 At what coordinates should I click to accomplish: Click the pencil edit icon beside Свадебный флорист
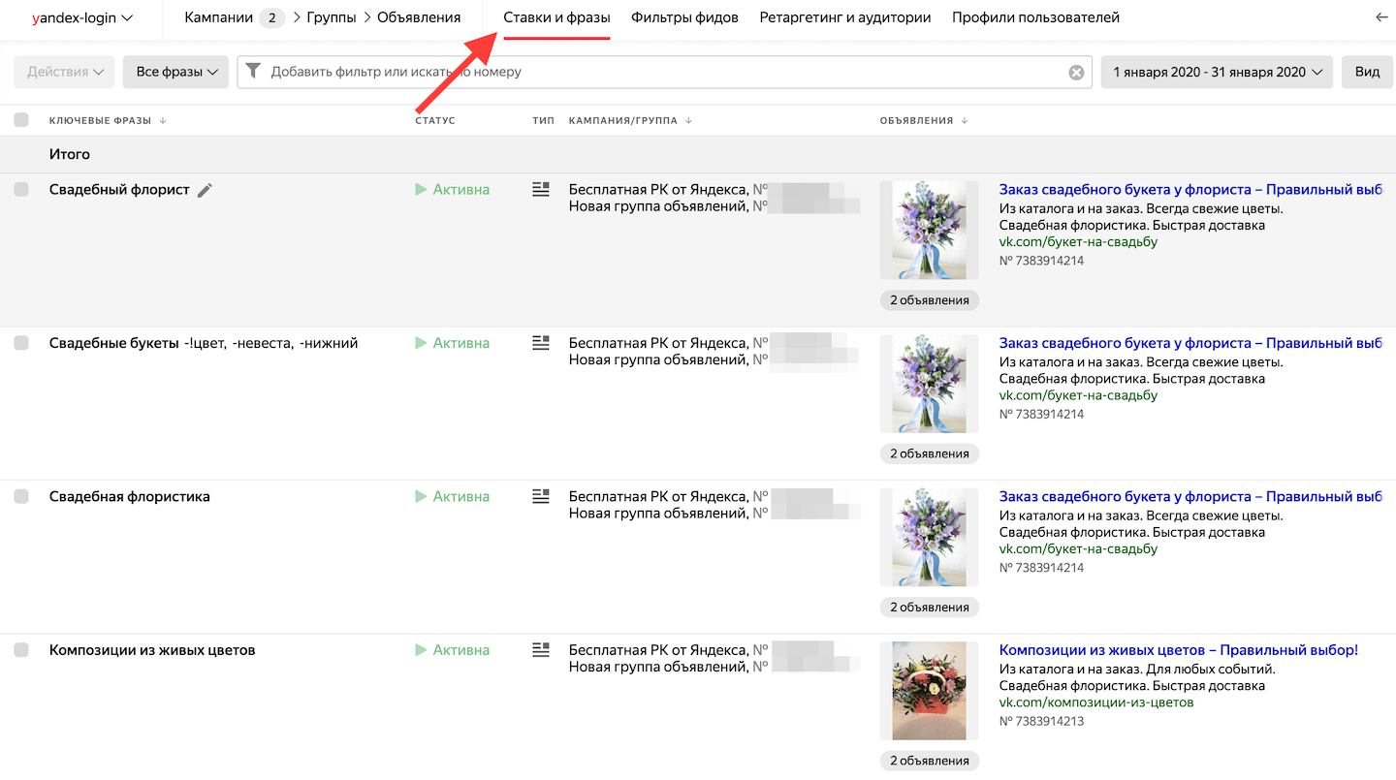pyautogui.click(x=205, y=191)
